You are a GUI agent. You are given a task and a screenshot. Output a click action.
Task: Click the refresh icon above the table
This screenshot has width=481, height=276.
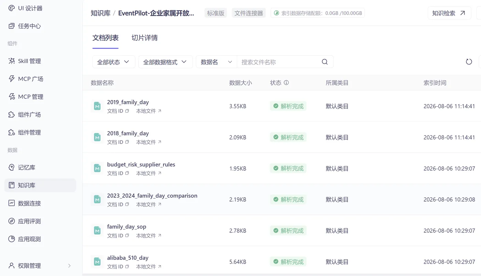click(x=469, y=62)
